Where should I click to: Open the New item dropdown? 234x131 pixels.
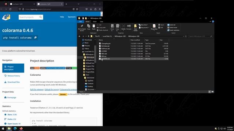[143, 25]
